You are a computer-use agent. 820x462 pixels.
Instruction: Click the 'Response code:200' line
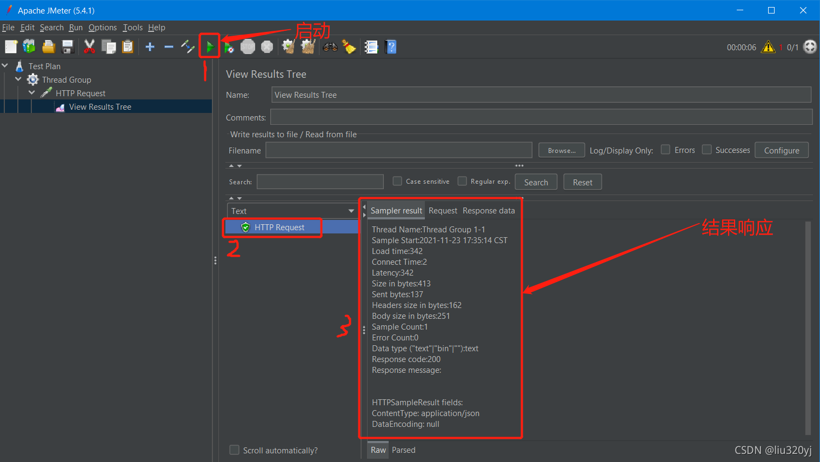point(406,359)
